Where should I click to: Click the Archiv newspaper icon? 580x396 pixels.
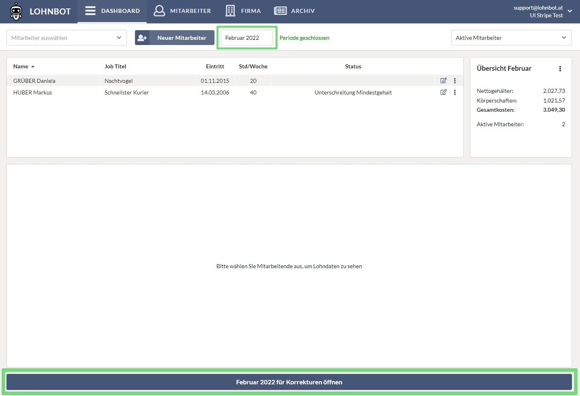click(x=280, y=11)
